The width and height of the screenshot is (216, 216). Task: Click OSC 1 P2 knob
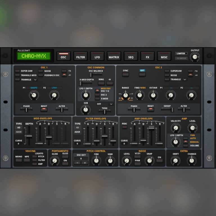coord(54,95)
